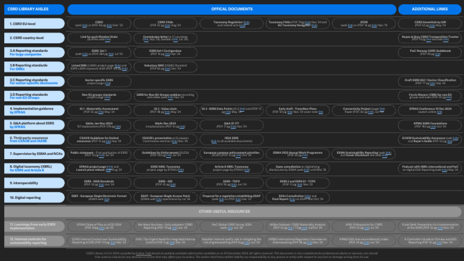The width and height of the screenshot is (464, 261).
Task: Open Connectivity Project card
Action: coord(364,110)
